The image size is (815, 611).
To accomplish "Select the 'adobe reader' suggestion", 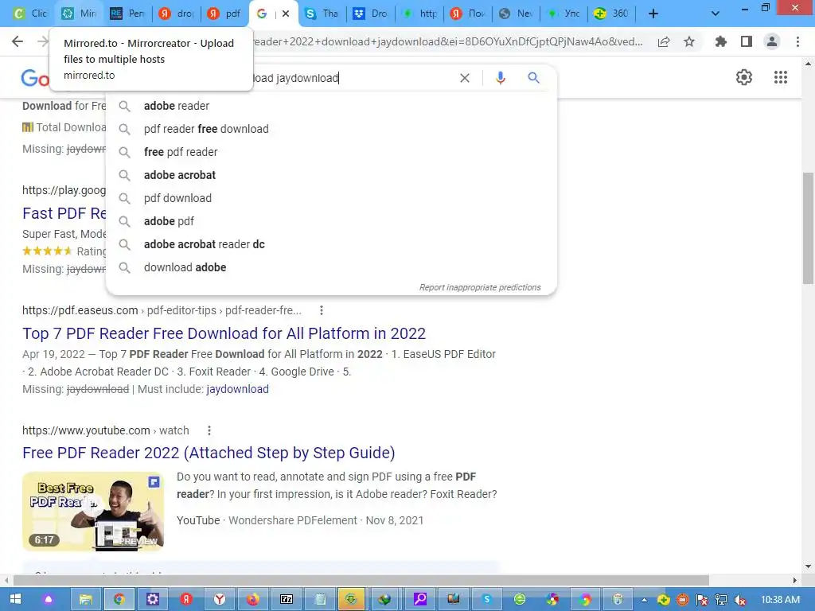I will click(331, 106).
